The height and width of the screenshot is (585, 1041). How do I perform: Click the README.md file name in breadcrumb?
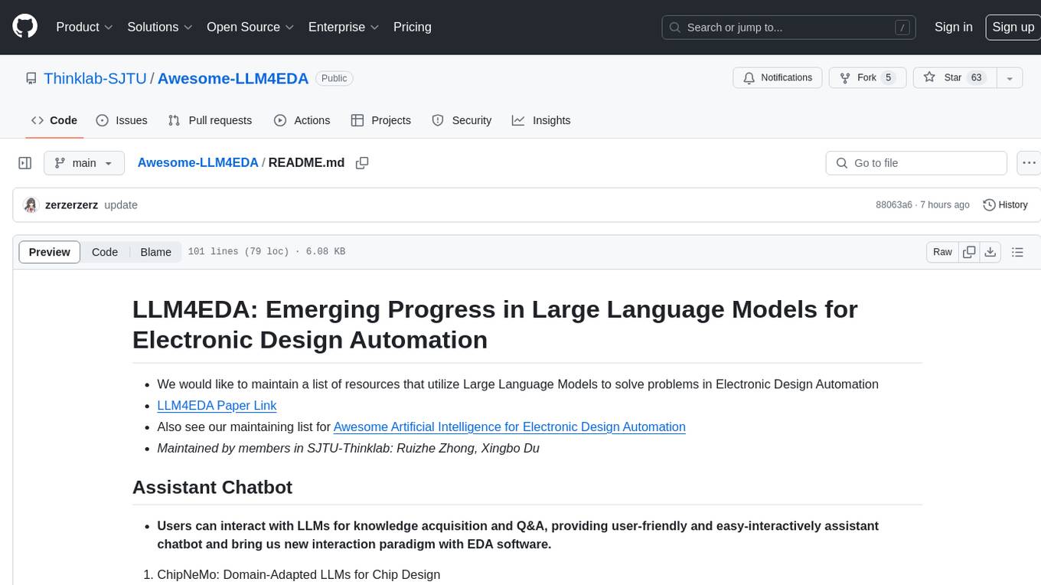pos(306,162)
